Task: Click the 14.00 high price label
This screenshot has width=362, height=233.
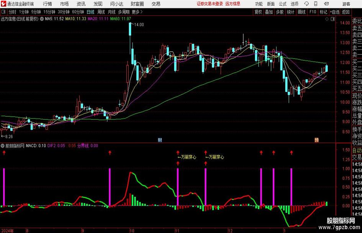Action: click(139, 25)
